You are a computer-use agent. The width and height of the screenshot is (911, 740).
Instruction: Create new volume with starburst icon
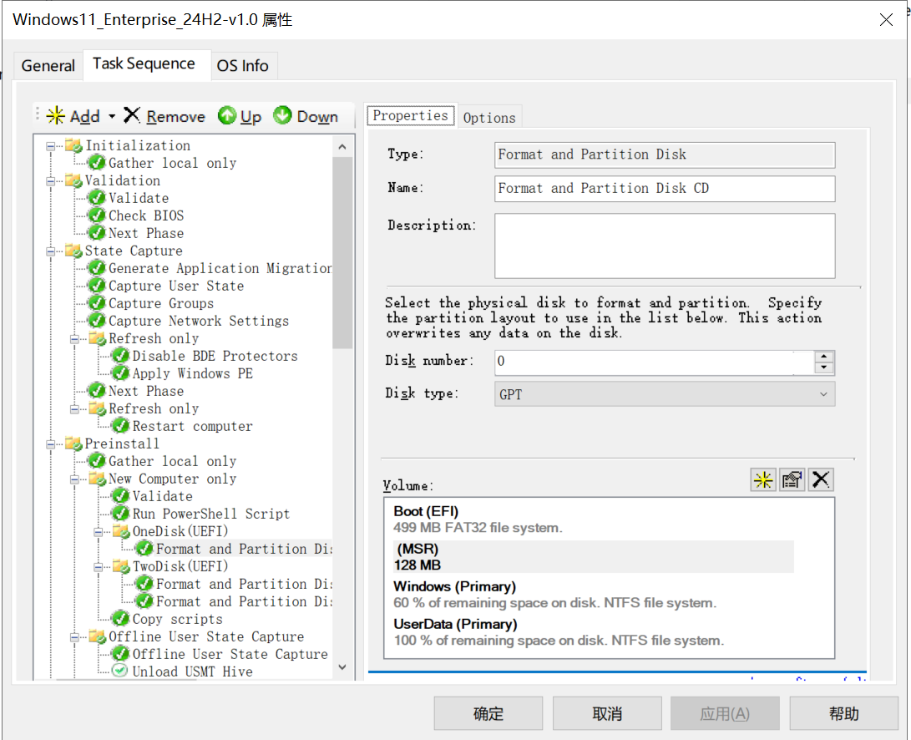pyautogui.click(x=762, y=479)
